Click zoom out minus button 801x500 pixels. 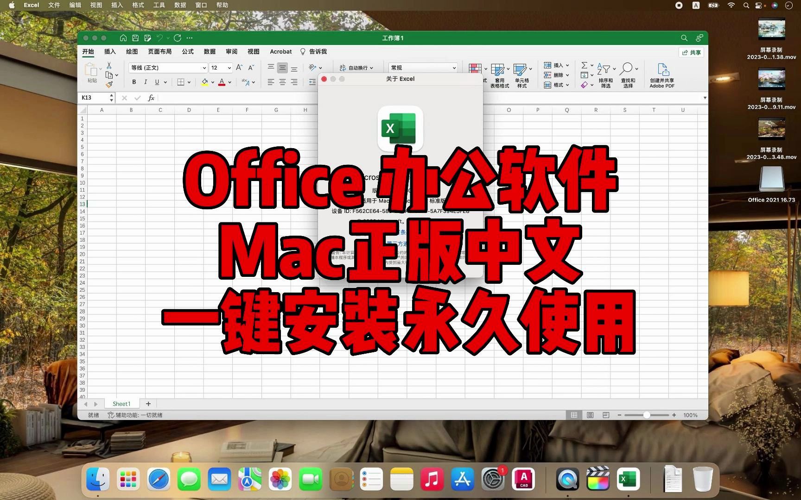[619, 415]
